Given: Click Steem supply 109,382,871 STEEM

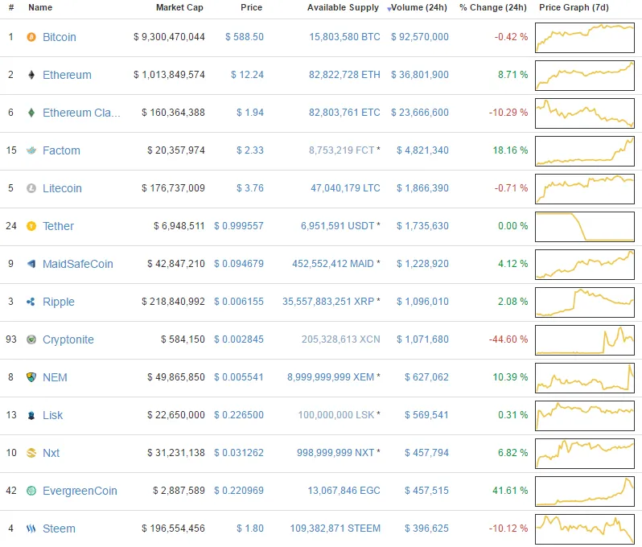Looking at the screenshot, I should click(335, 528).
